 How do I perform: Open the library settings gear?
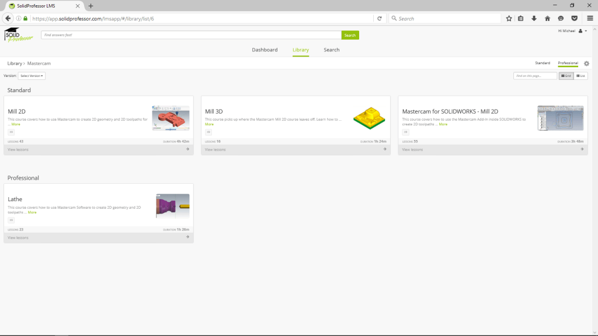[x=586, y=63]
